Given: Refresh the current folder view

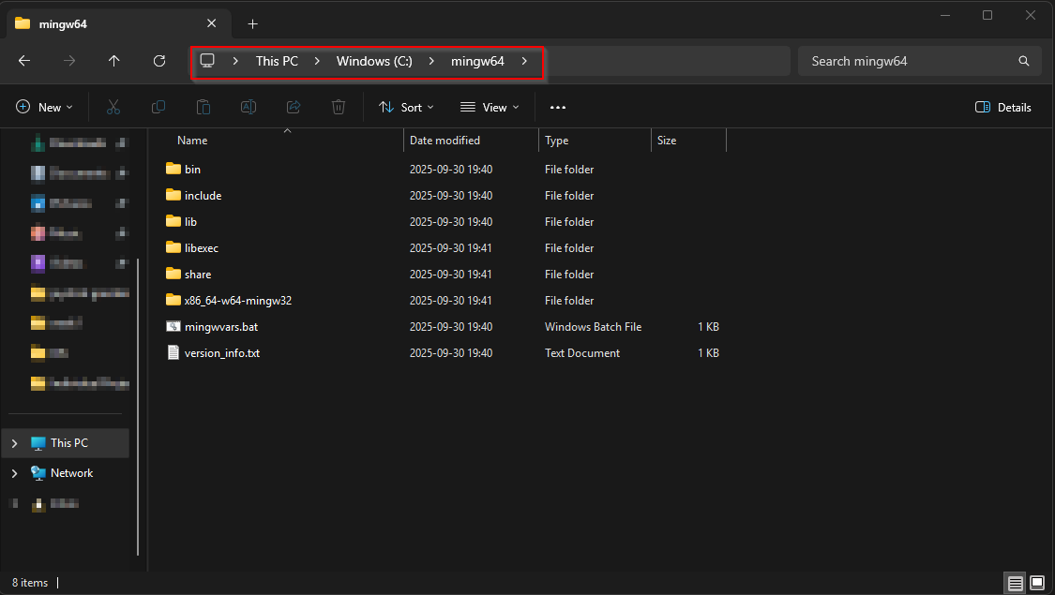Looking at the screenshot, I should tap(159, 61).
